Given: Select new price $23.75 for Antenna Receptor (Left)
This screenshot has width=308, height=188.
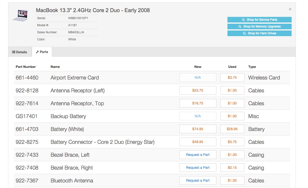Looking at the screenshot, I should tap(198, 91).
